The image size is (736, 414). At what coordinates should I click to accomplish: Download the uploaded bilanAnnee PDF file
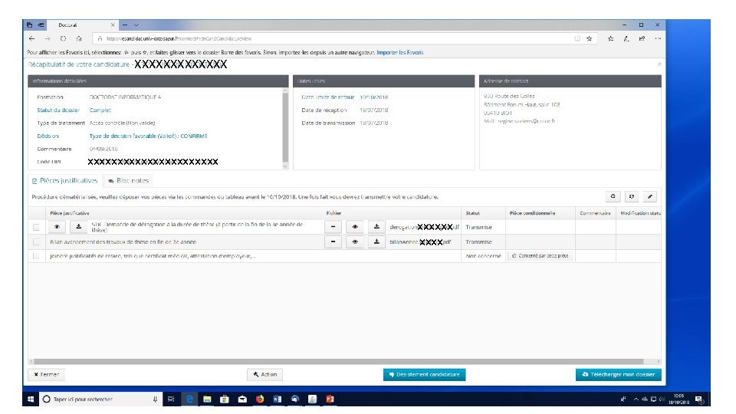(376, 242)
